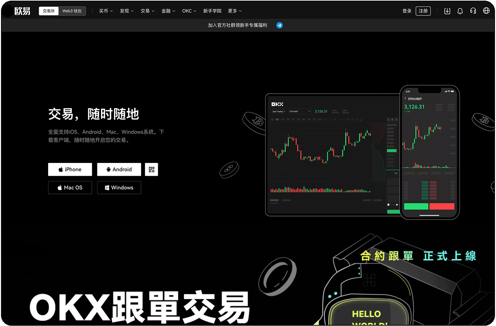Open the 更多 menu
The height and width of the screenshot is (326, 496).
coord(235,11)
